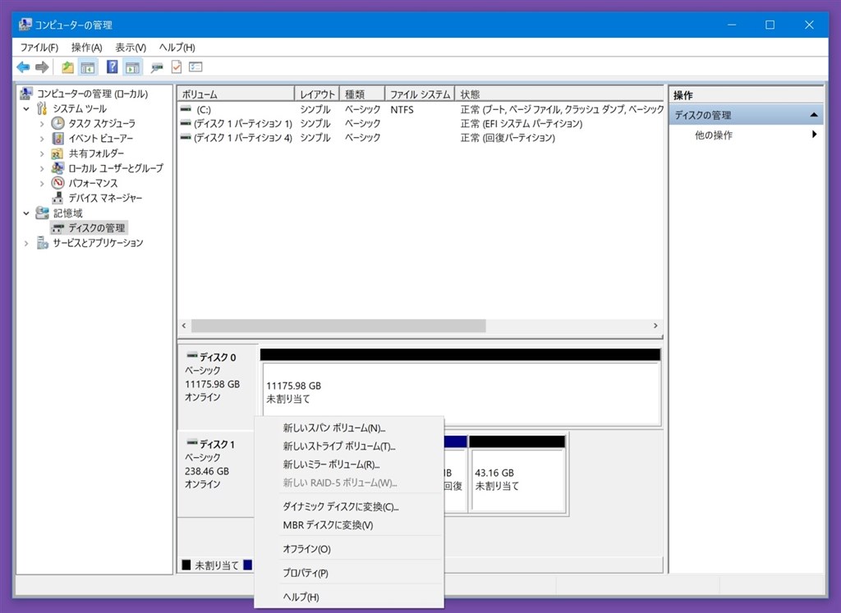Expand the 共有フォルダー node
Screen dimensions: 841x613
pyautogui.click(x=42, y=153)
